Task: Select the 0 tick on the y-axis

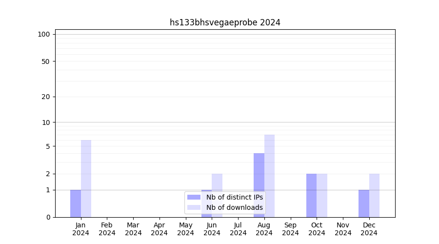Action: [48, 217]
